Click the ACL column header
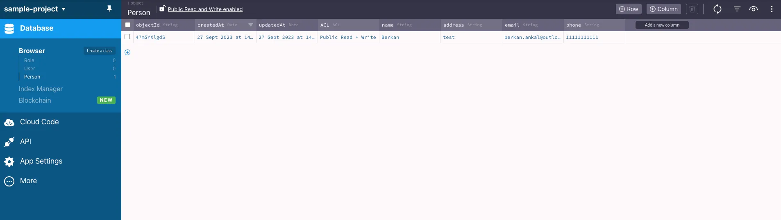Image resolution: width=781 pixels, height=220 pixels. pyautogui.click(x=348, y=25)
